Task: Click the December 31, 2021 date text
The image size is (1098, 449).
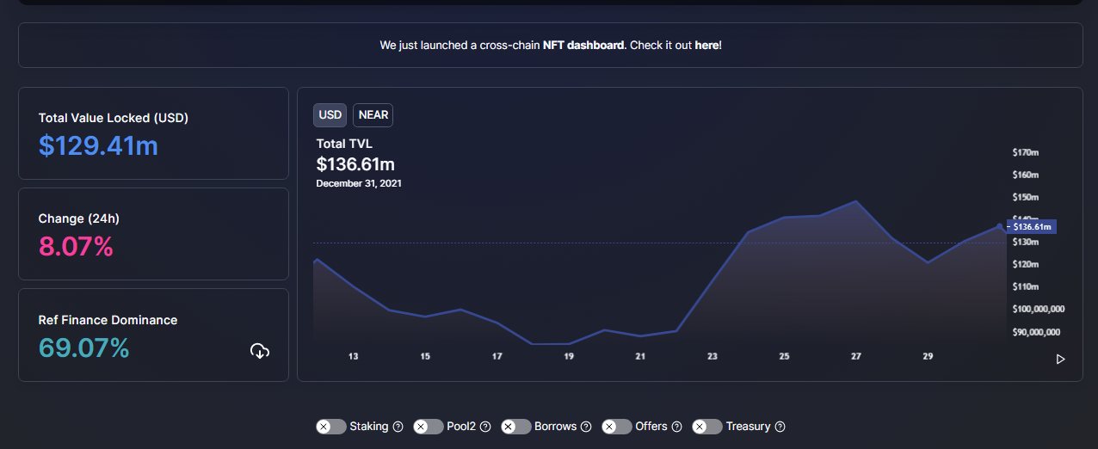Action: (359, 183)
